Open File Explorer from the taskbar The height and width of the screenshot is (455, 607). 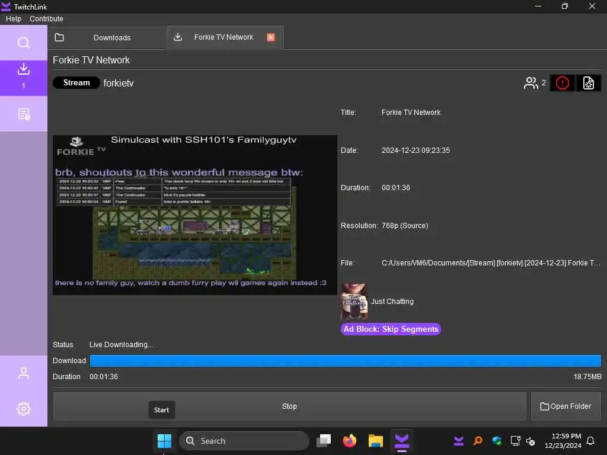375,441
